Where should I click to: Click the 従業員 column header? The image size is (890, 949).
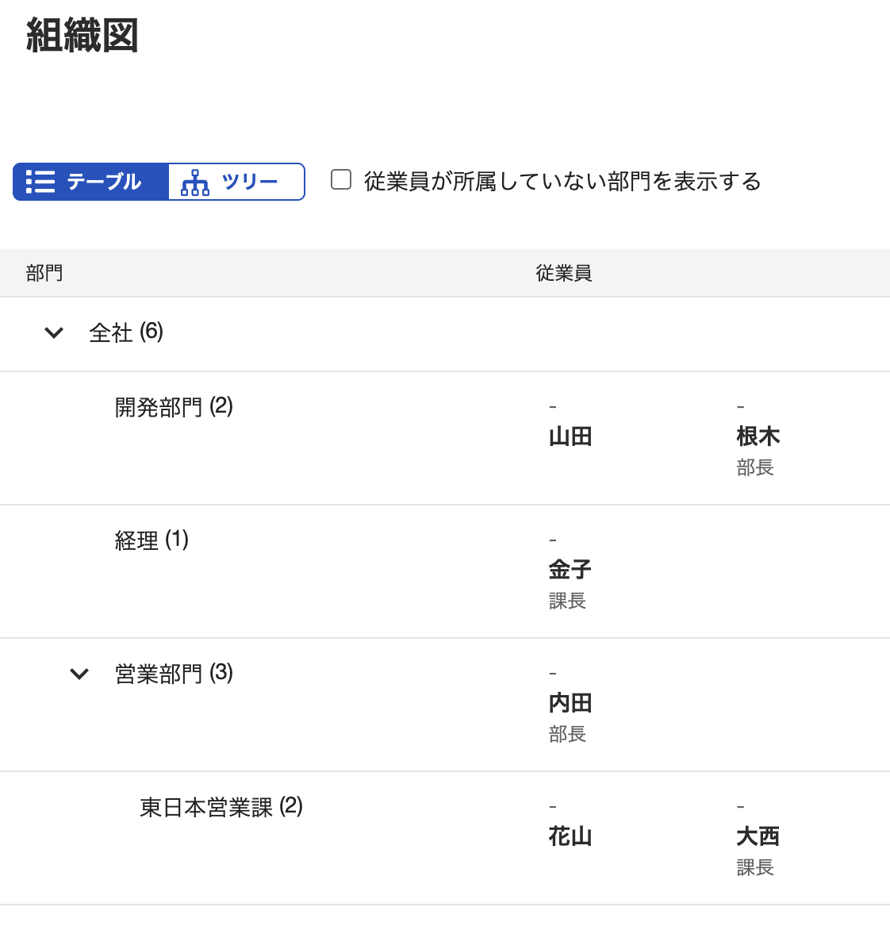563,273
